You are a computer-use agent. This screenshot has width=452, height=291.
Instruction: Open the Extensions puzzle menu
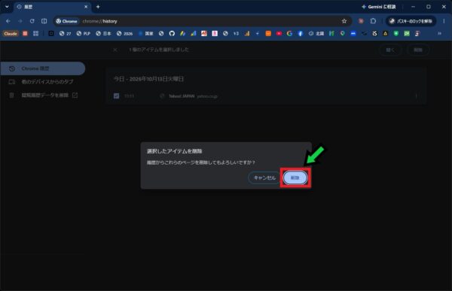374,21
